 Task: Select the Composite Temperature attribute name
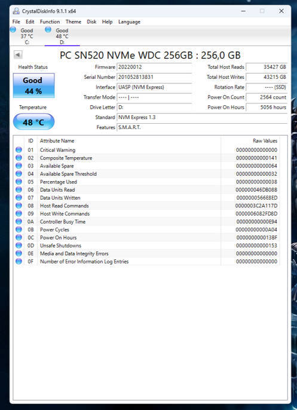66,158
